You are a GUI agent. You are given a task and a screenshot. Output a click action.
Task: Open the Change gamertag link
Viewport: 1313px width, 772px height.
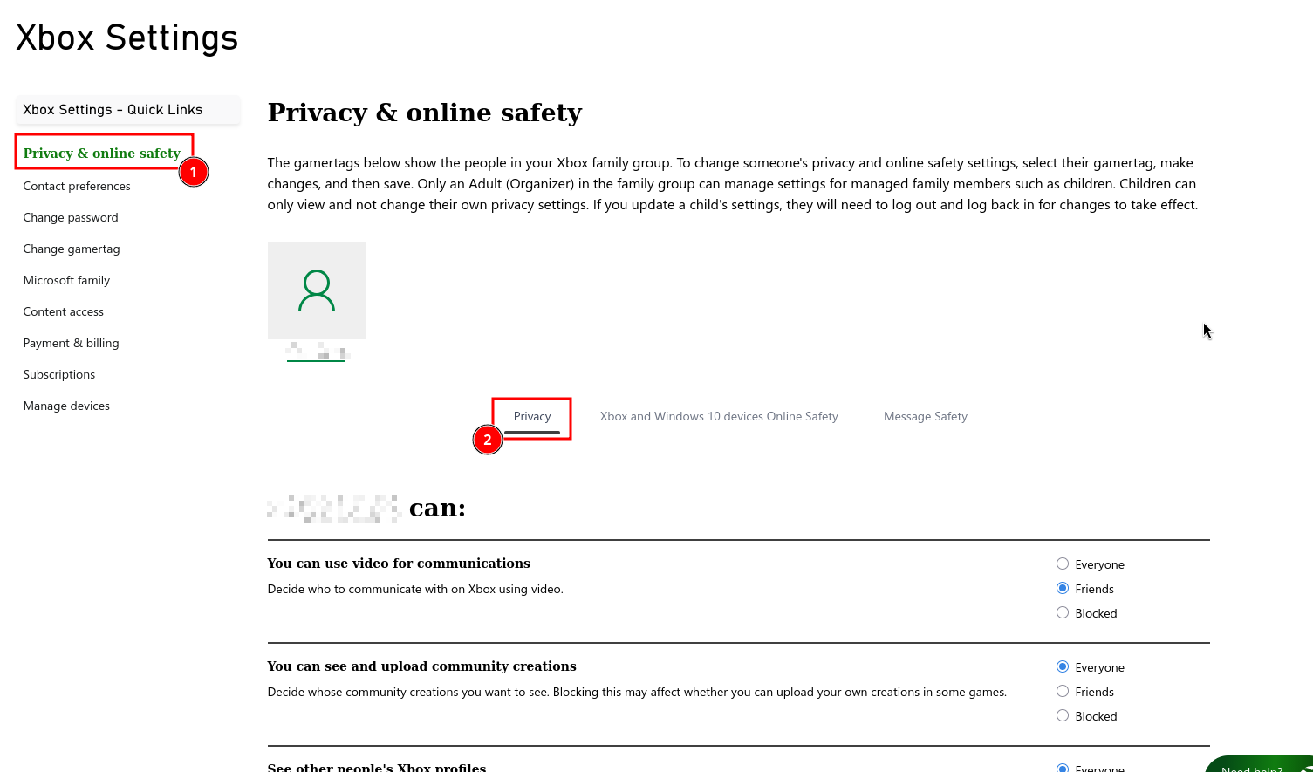point(72,249)
